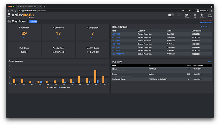Image resolution: width=220 pixels, height=126 pixels.
Task: Click Recent Orders Status column header
Action: (169, 31)
